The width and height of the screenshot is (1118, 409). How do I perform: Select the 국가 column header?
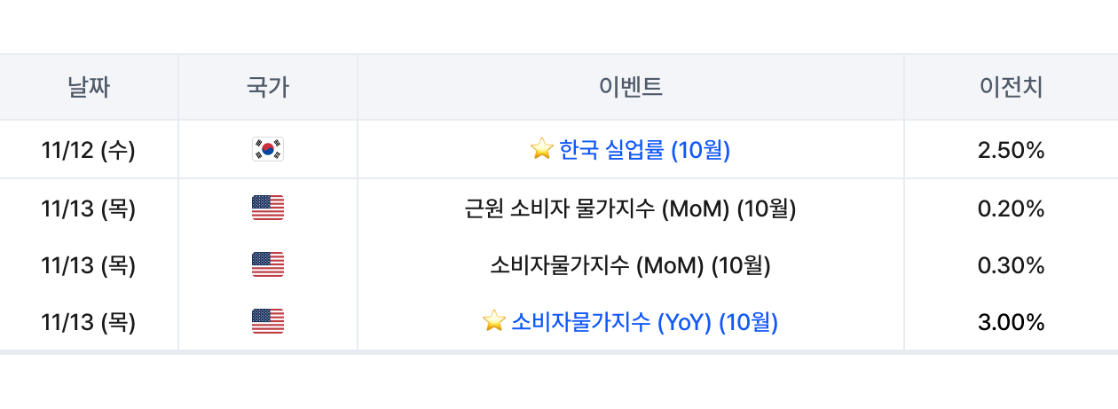[x=268, y=87]
